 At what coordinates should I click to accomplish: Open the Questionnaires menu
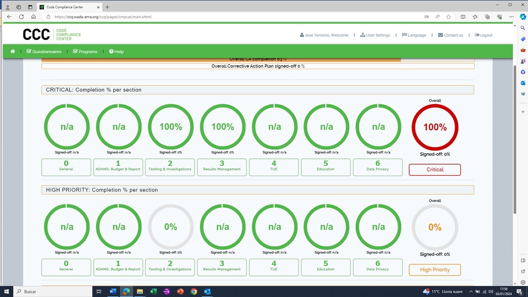44,52
